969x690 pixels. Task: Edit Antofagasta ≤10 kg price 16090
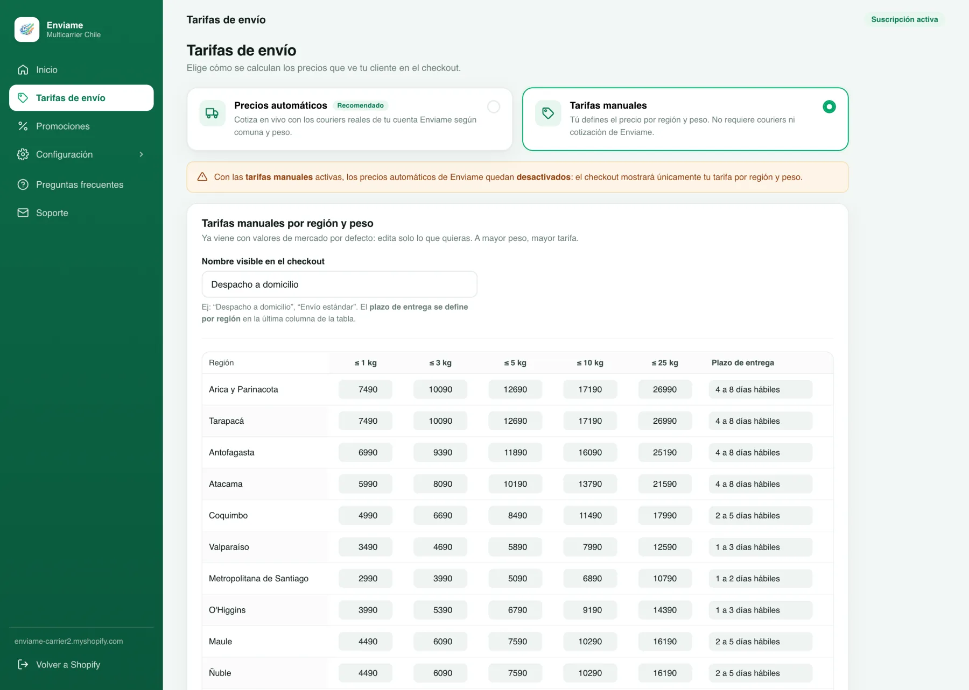pos(590,452)
